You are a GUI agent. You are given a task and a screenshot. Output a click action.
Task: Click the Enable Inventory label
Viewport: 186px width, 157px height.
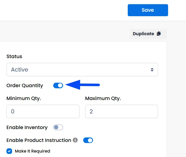tap(27, 127)
